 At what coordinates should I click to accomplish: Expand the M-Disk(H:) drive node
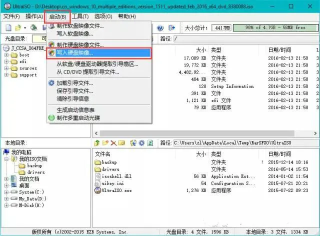click(6, 205)
